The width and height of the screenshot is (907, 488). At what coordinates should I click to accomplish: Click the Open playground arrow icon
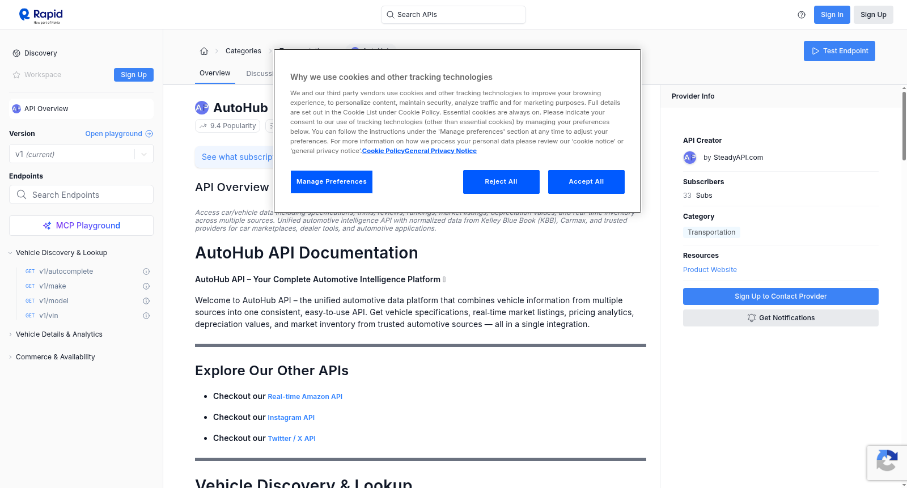click(x=149, y=134)
